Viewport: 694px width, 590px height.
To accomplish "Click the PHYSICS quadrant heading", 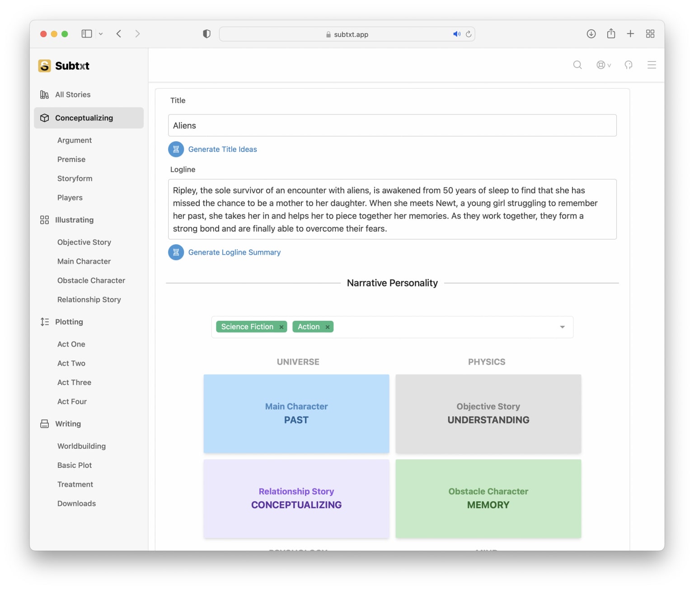I will click(x=487, y=362).
